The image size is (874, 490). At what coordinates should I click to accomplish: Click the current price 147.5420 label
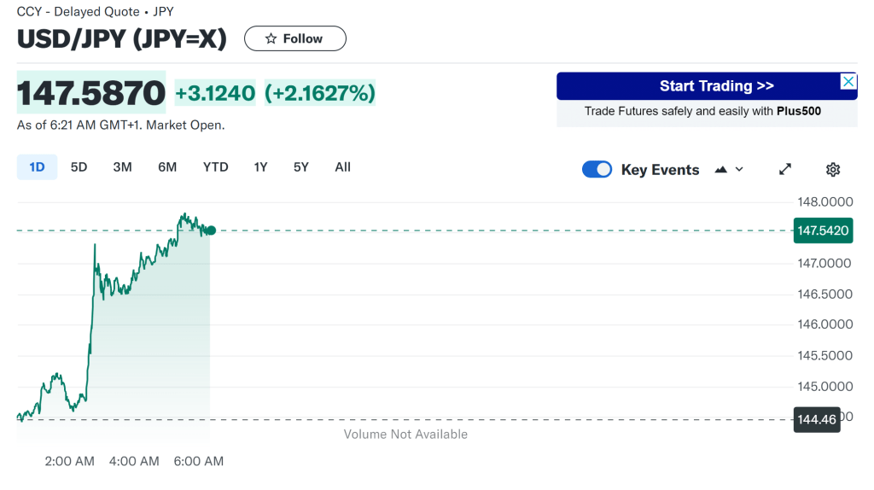coord(823,230)
